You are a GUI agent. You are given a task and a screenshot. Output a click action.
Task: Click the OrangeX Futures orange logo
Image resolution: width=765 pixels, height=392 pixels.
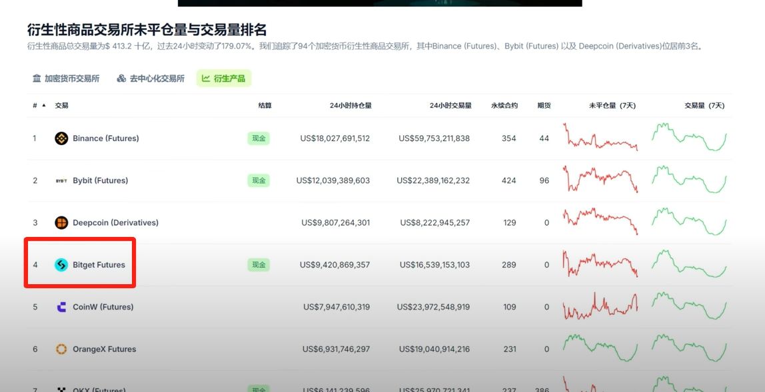[x=61, y=349]
